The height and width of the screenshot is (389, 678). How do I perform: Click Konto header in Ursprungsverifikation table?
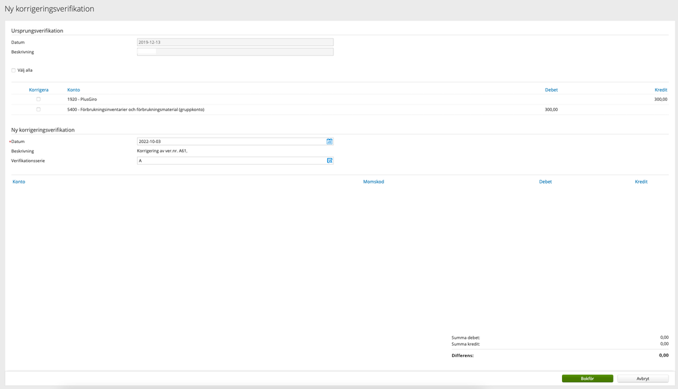[x=73, y=89]
